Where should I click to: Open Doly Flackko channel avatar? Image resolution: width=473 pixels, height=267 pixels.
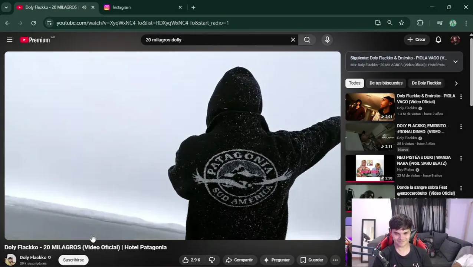pos(10,260)
